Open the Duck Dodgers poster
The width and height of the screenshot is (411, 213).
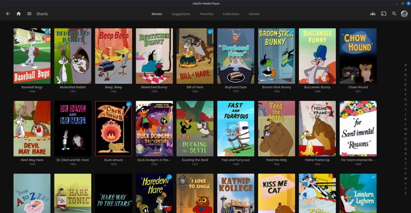pyautogui.click(x=154, y=129)
